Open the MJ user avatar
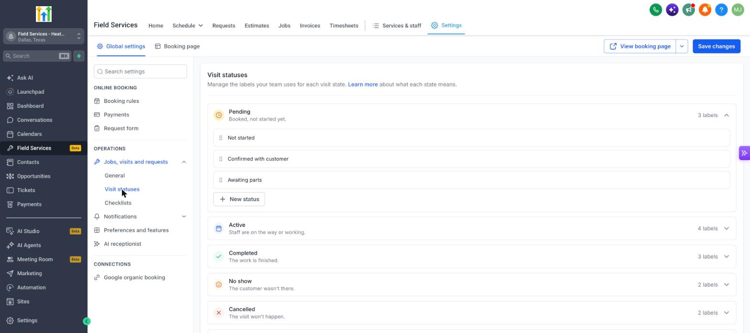Screen dimensions: 750x333 tap(738, 10)
